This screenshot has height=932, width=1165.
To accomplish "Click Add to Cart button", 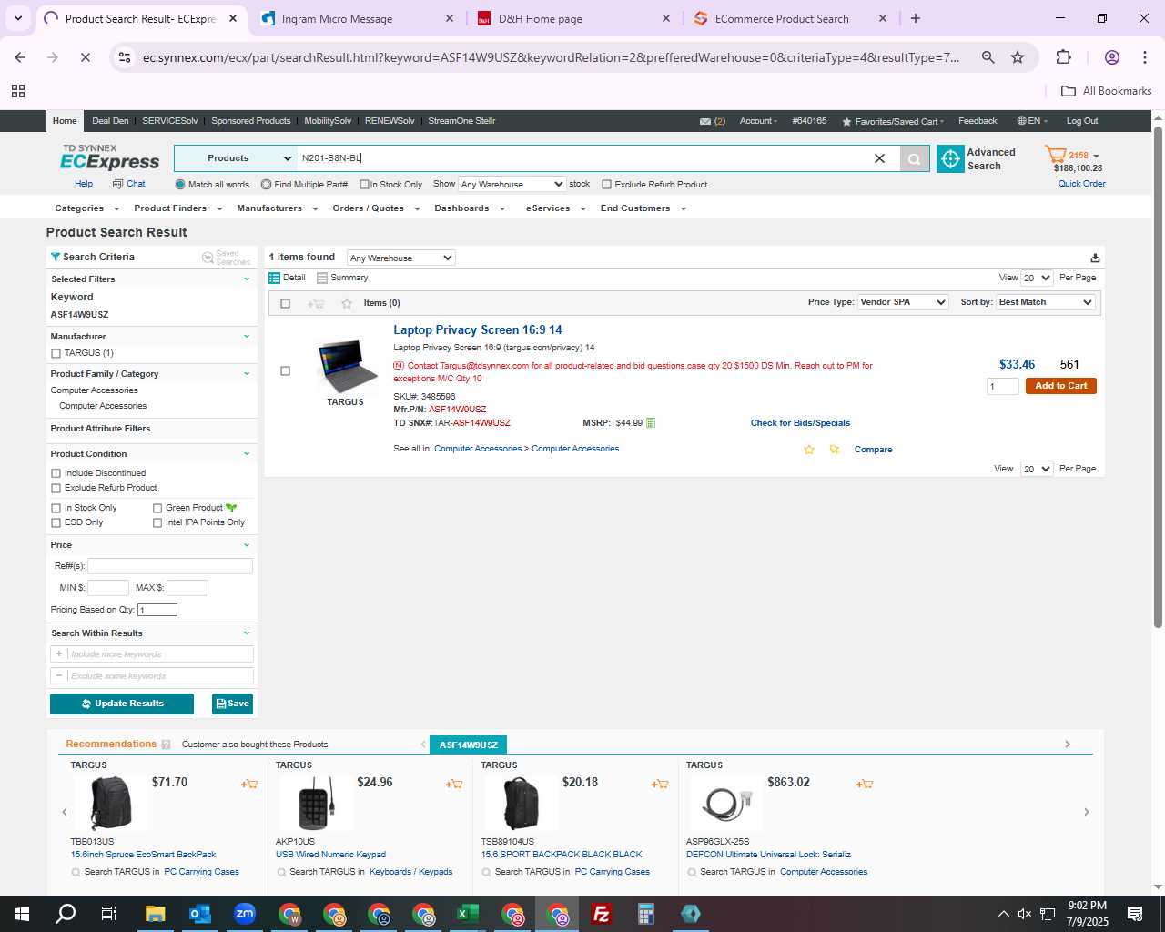I will 1060,386.
